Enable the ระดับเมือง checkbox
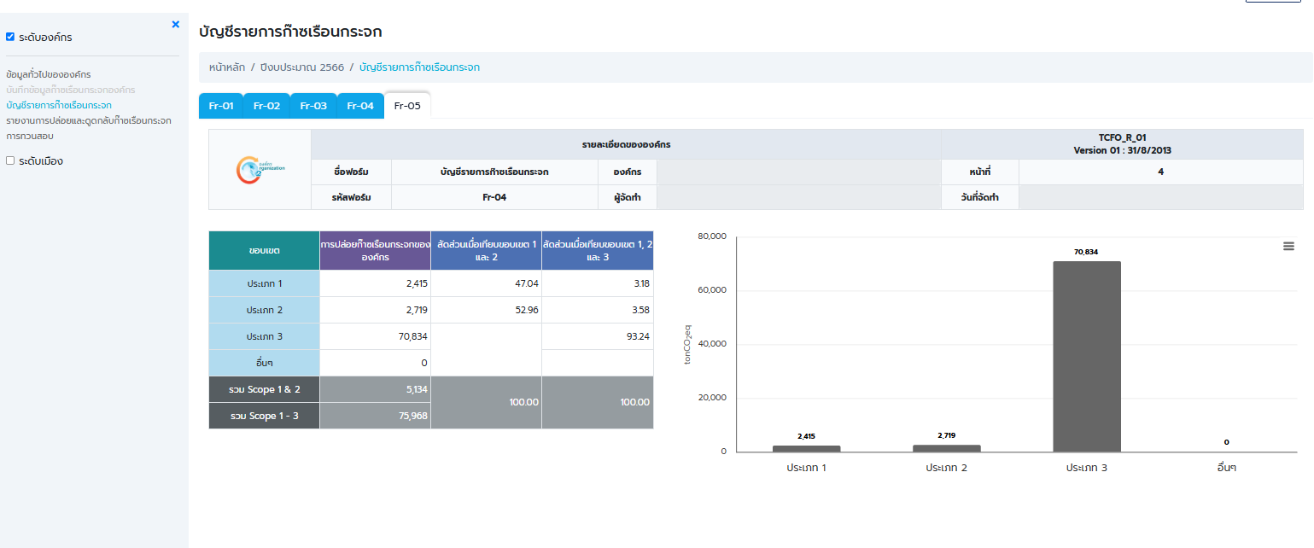 coord(10,160)
